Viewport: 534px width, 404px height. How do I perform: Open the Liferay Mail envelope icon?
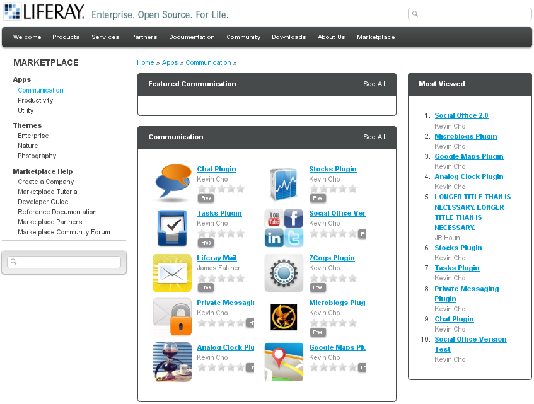pyautogui.click(x=172, y=273)
